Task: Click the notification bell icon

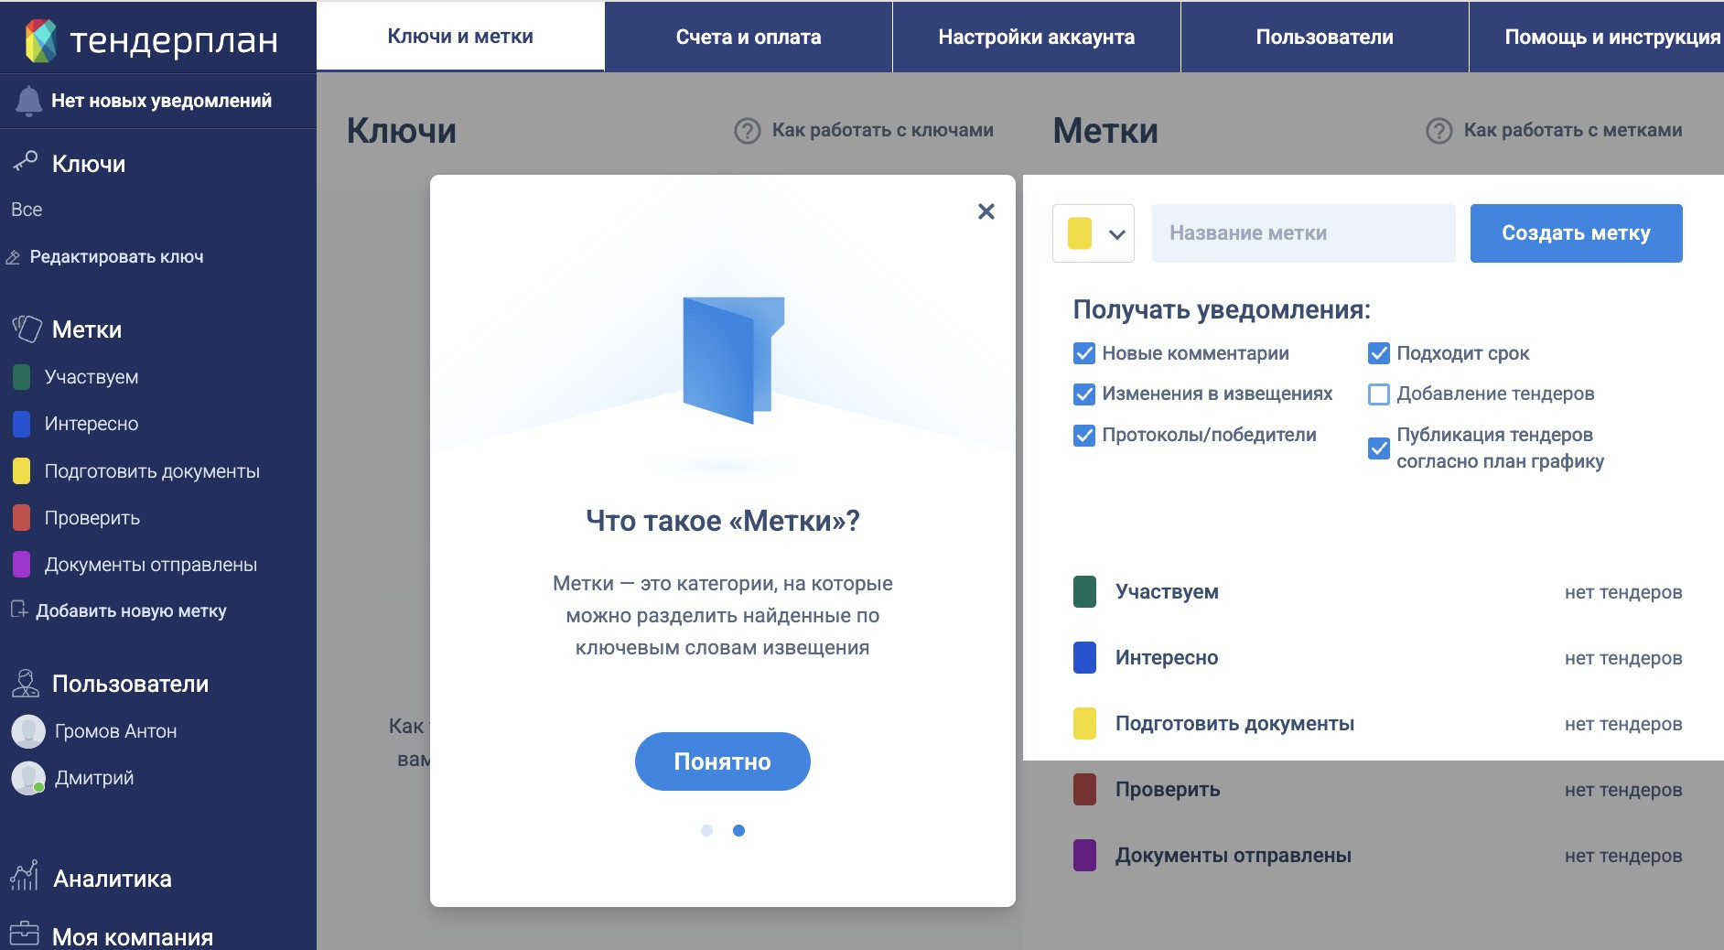Action: 28,101
